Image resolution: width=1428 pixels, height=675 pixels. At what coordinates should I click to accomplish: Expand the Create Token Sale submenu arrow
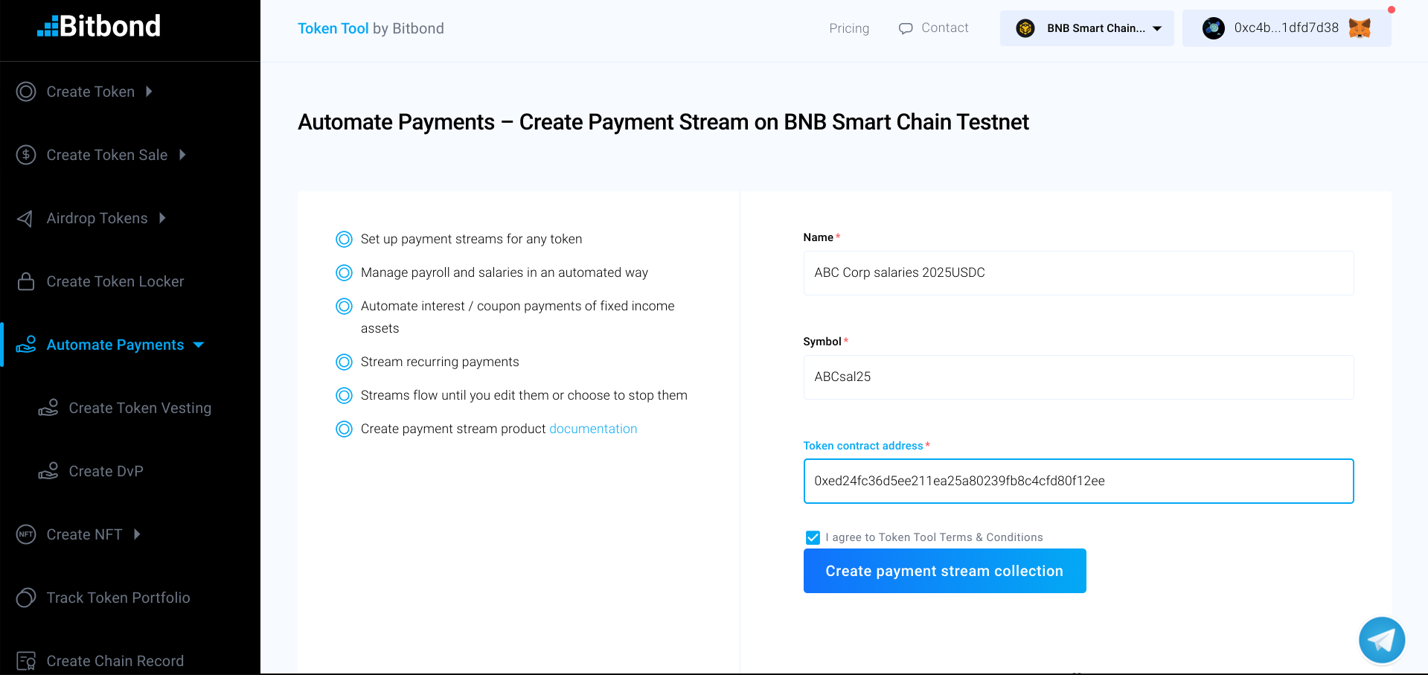coord(182,155)
